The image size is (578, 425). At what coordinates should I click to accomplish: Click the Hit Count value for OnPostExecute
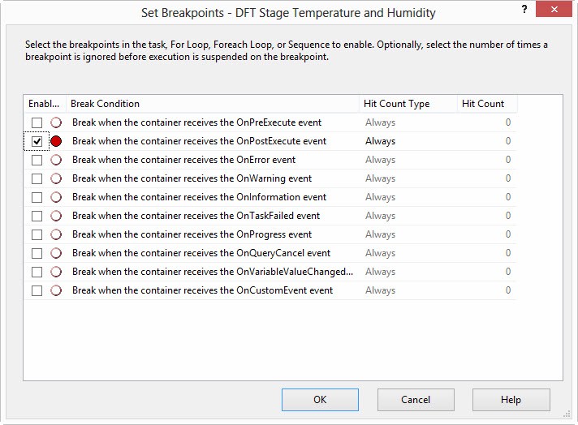487,141
